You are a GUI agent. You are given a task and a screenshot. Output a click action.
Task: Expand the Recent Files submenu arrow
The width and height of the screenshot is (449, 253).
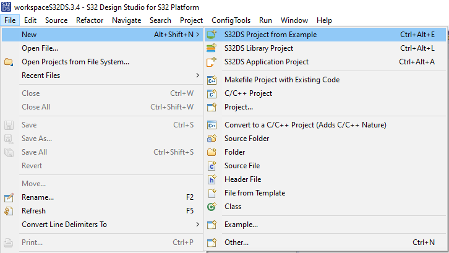[x=197, y=75]
